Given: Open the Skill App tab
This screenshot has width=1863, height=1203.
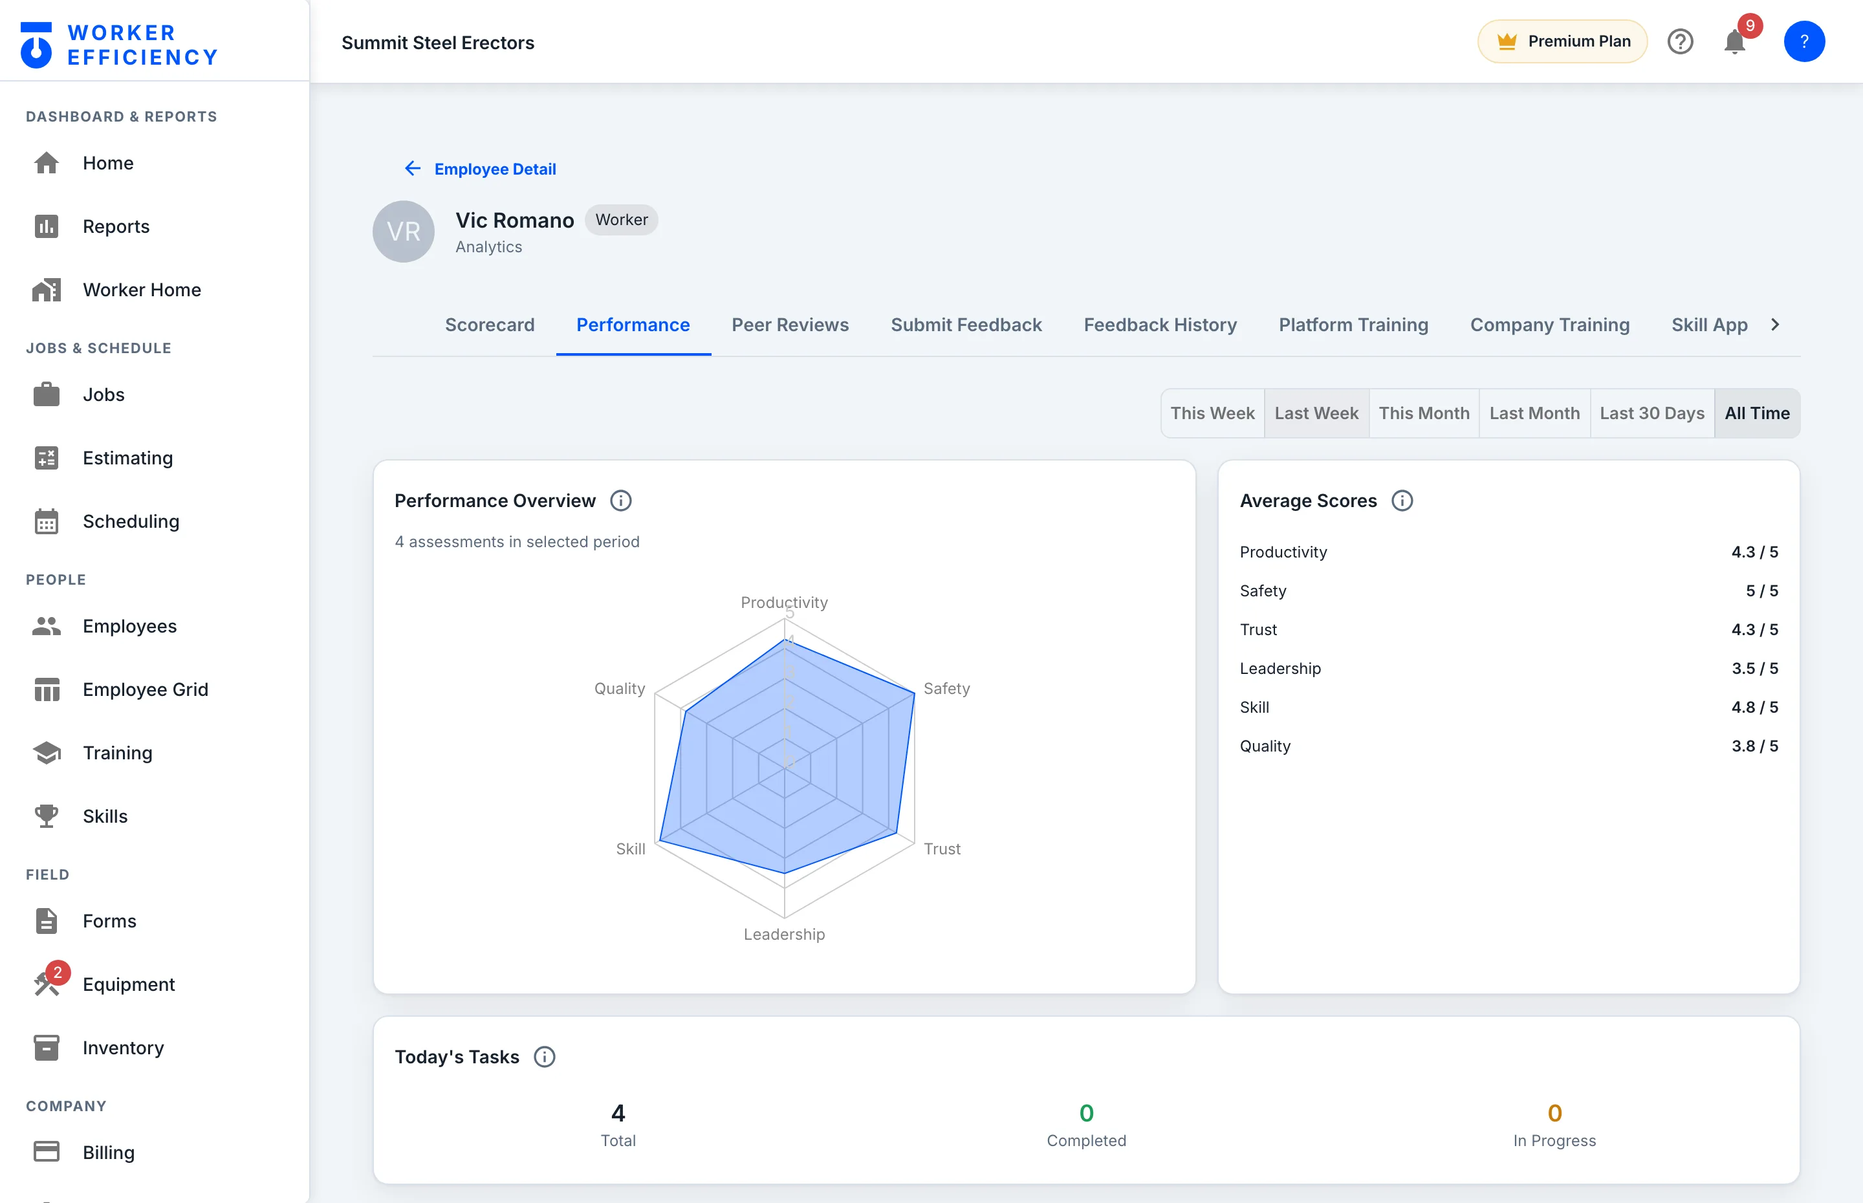Looking at the screenshot, I should click(1708, 324).
